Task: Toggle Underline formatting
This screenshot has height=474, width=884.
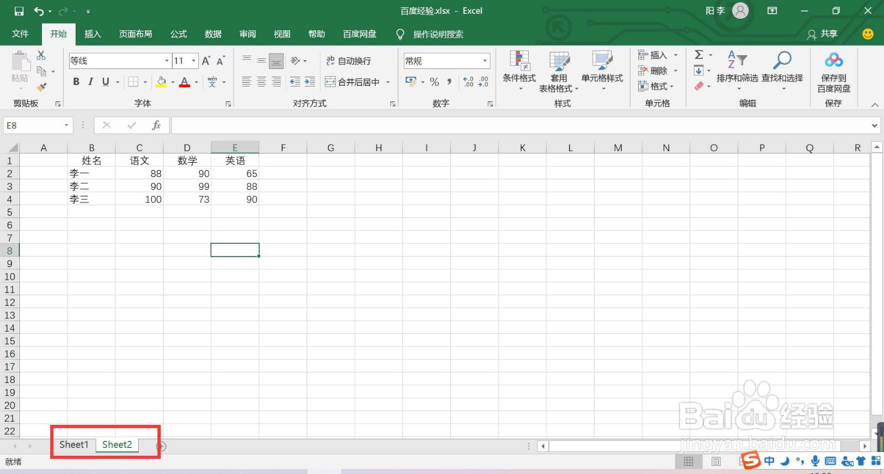Action: (x=106, y=82)
